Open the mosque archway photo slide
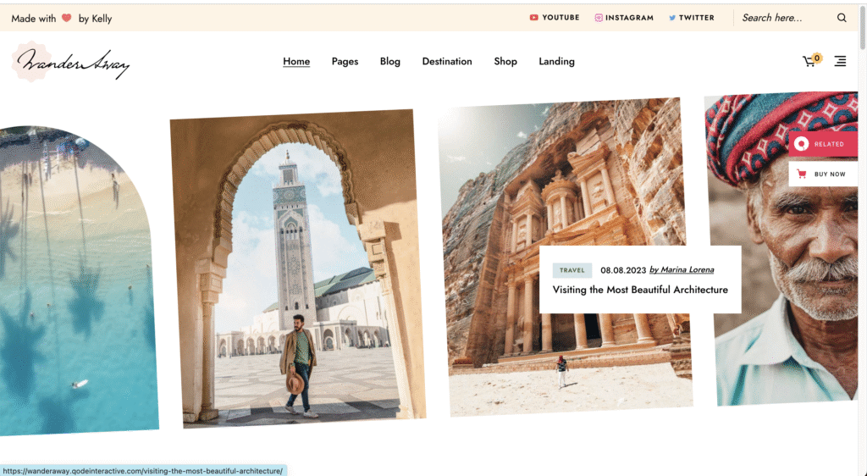Image resolution: width=867 pixels, height=476 pixels. [297, 268]
